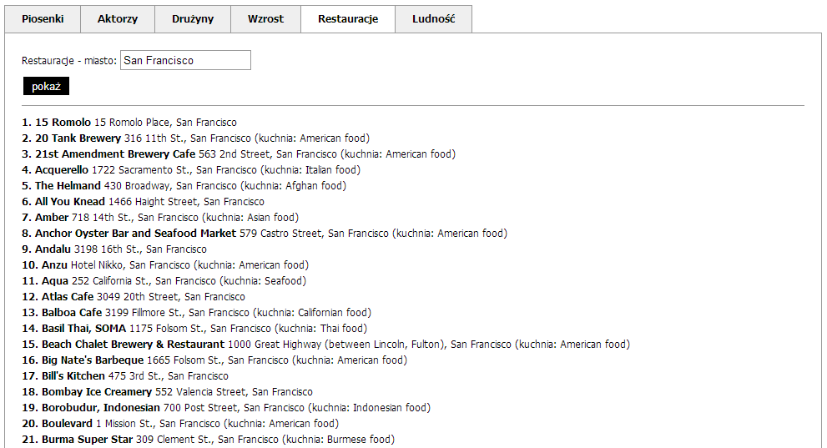The width and height of the screenshot is (827, 448).
Task: Click '(kuchnia: Burmese food)' text
Action: (338, 439)
